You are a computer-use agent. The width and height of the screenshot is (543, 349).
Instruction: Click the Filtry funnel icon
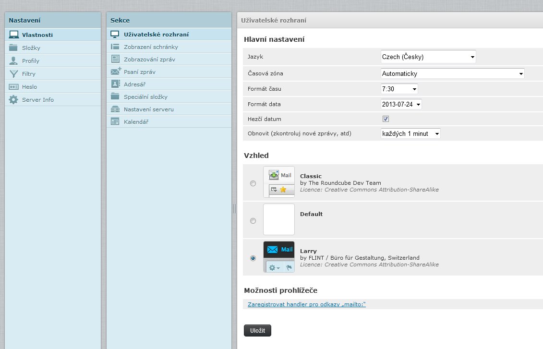coord(13,74)
